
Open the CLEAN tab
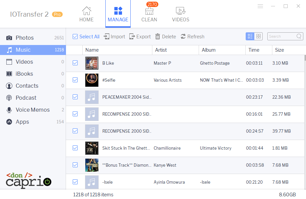point(149,14)
